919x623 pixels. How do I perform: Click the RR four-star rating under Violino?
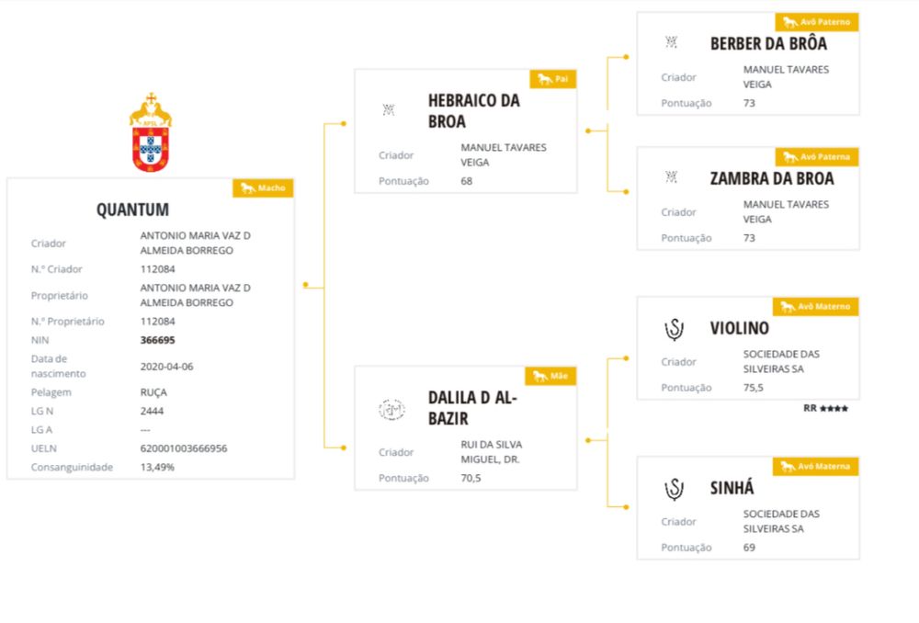825,408
